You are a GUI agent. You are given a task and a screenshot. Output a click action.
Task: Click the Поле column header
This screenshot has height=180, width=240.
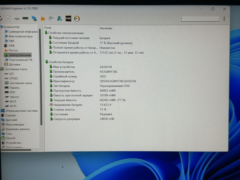(48, 28)
